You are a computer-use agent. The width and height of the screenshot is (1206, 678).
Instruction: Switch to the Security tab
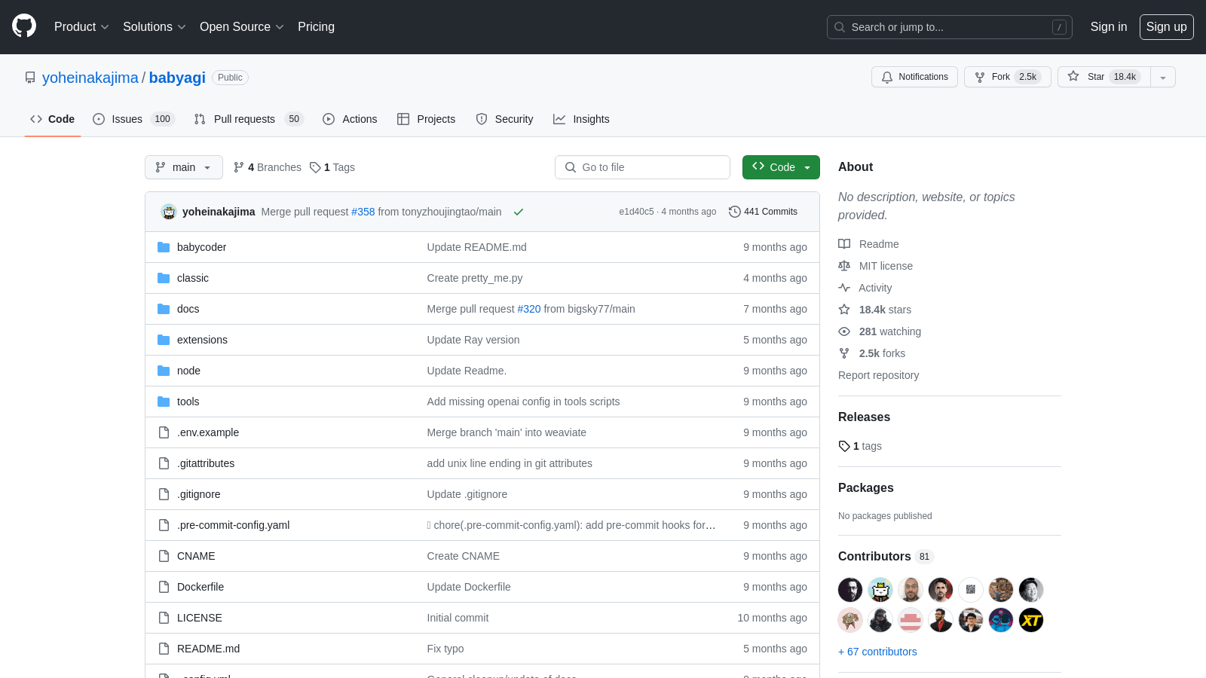504,119
